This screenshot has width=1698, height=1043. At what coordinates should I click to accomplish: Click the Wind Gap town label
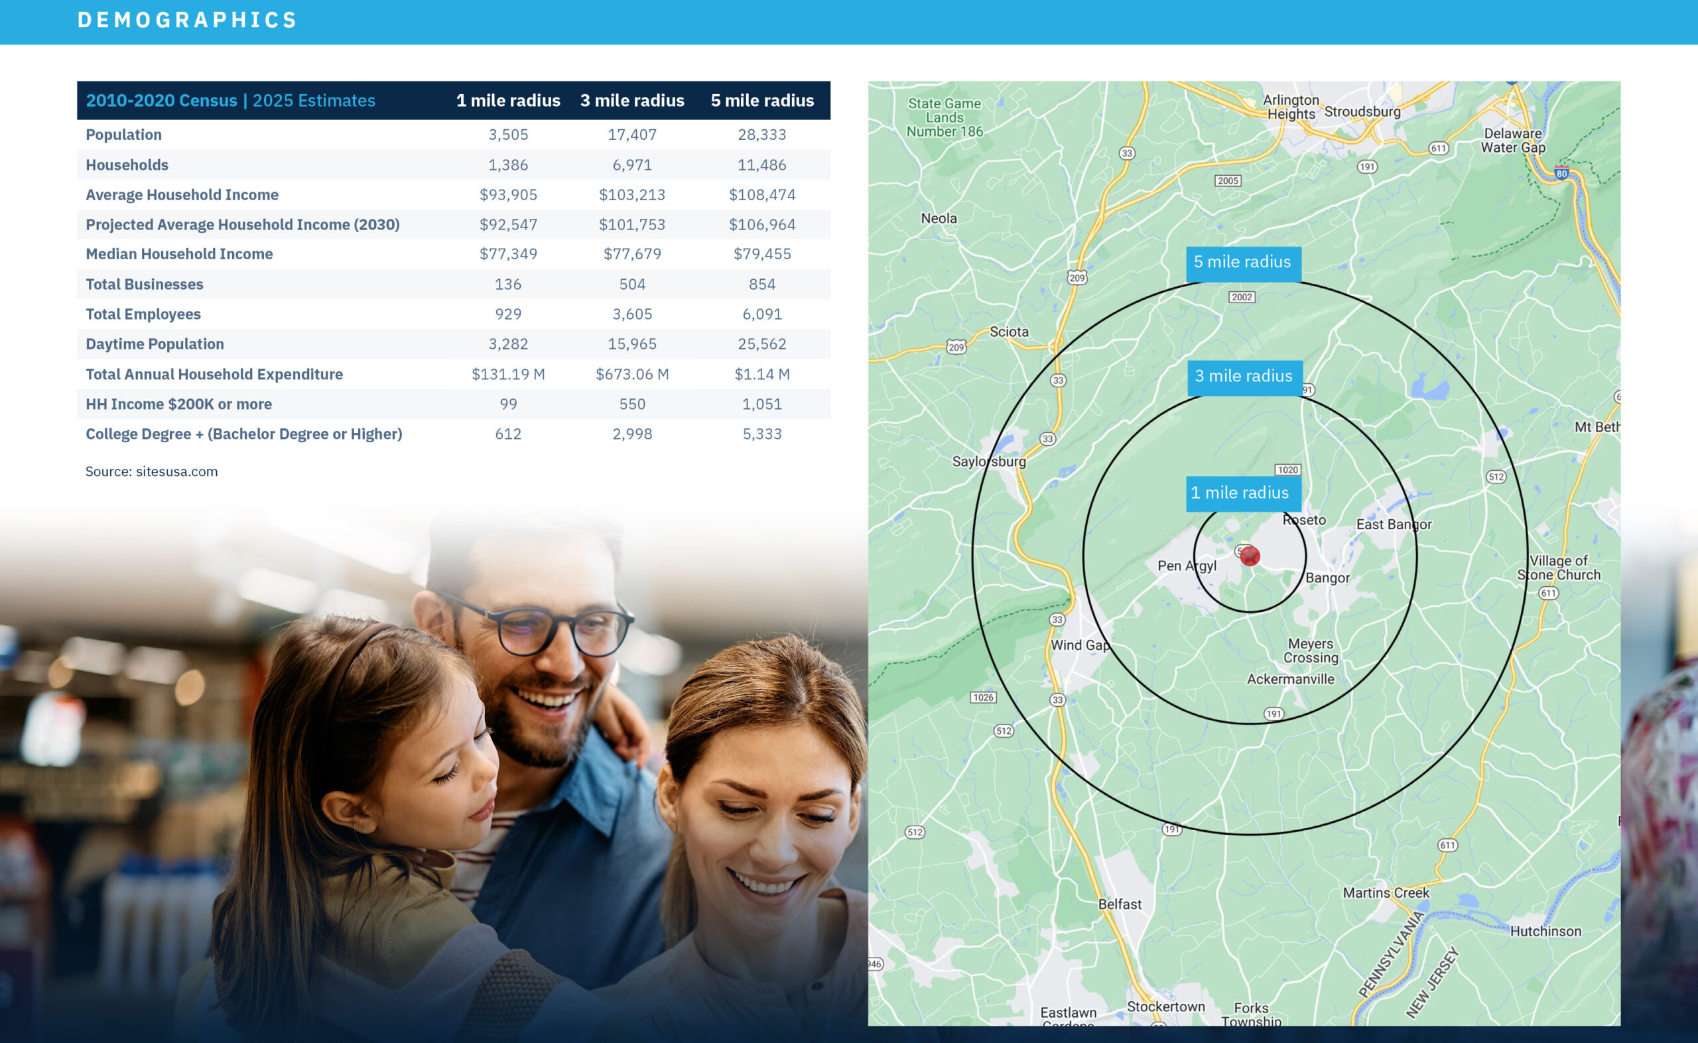pyautogui.click(x=1080, y=645)
